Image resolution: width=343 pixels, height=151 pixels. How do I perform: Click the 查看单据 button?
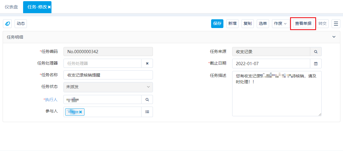(303, 24)
